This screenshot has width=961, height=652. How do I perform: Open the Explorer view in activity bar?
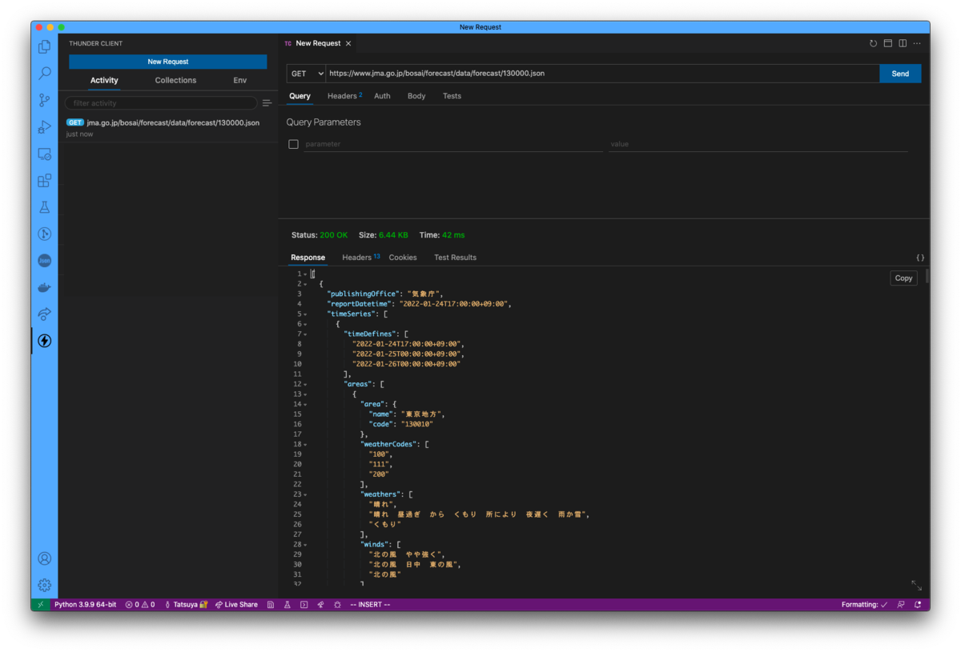[45, 47]
